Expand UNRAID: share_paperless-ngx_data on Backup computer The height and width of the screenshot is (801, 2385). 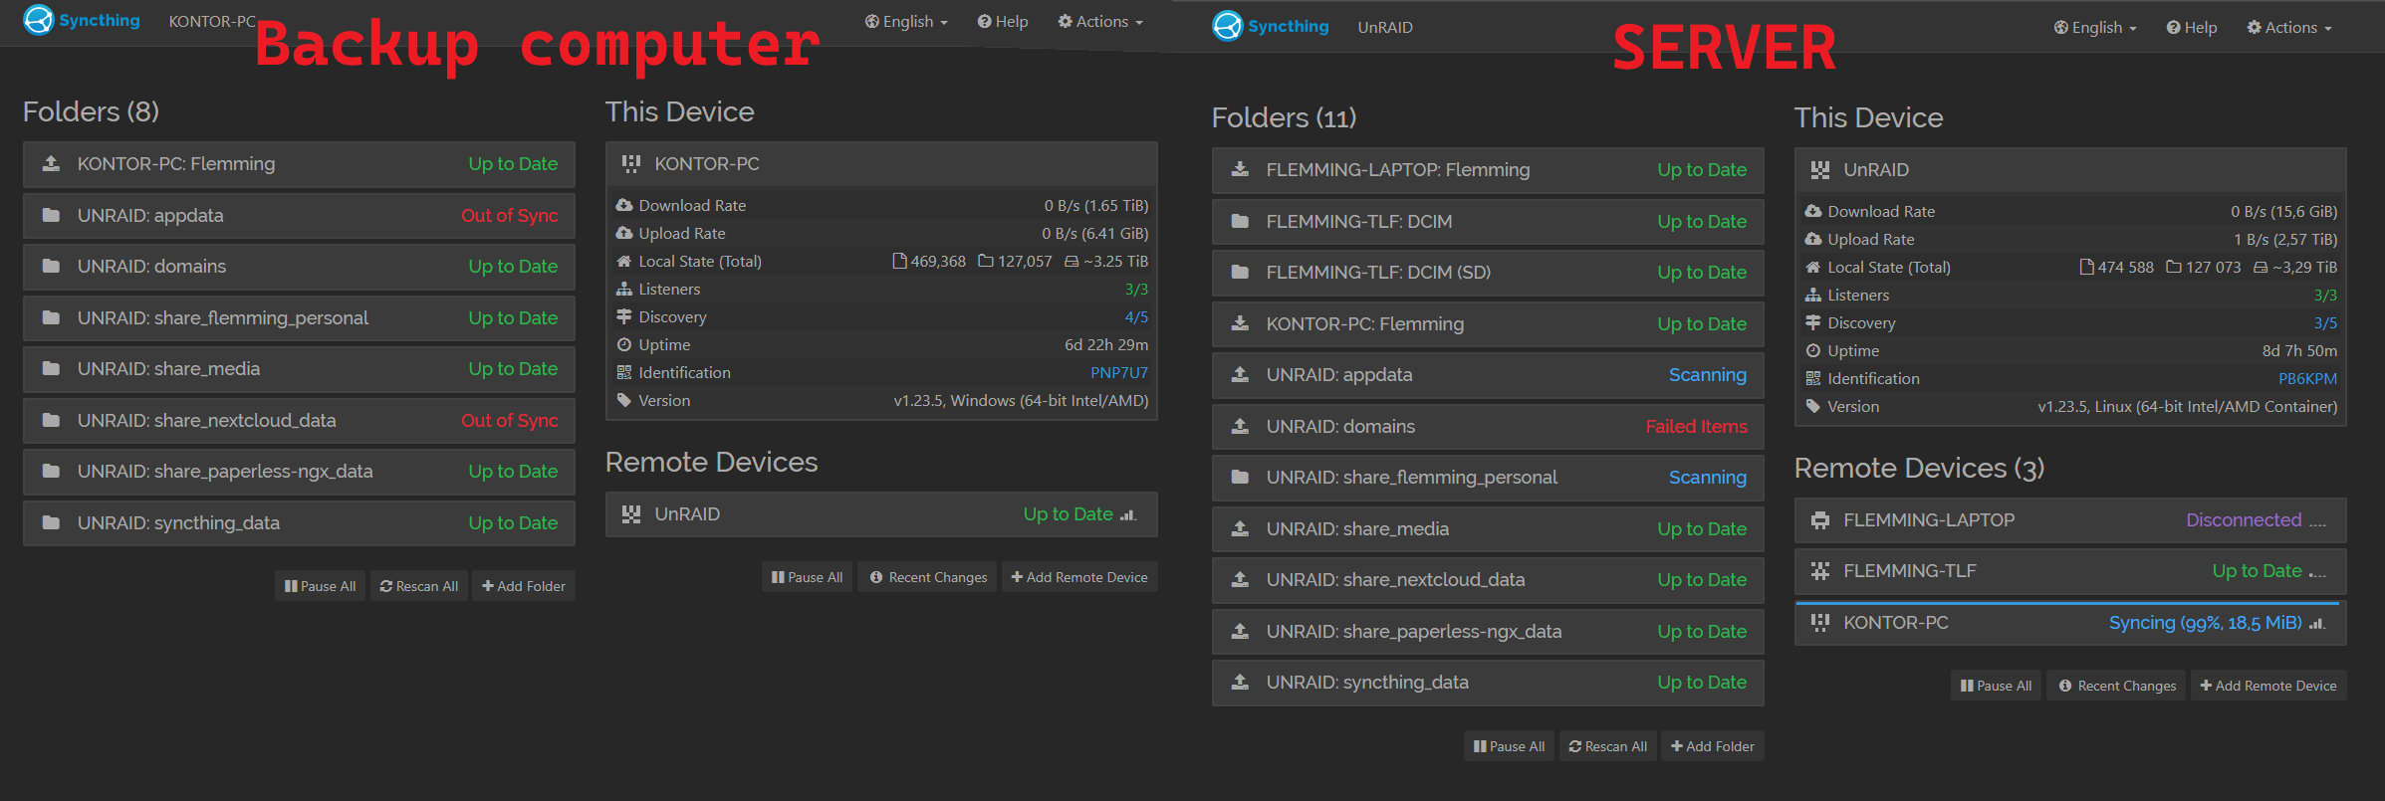pyautogui.click(x=299, y=472)
